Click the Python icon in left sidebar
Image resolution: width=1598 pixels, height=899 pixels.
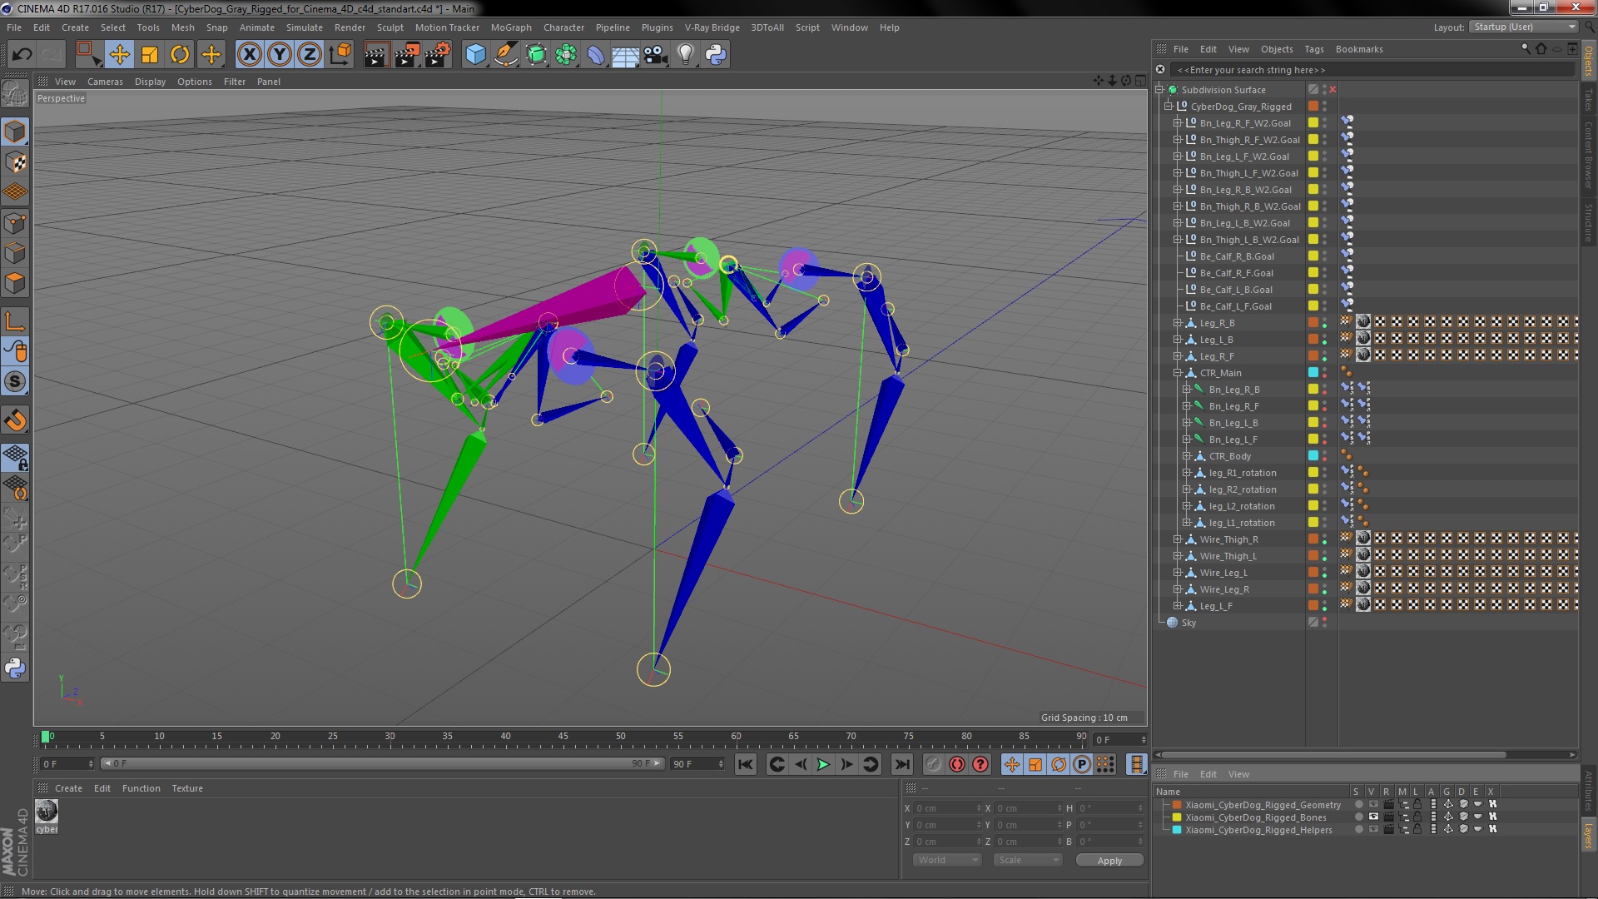[15, 668]
